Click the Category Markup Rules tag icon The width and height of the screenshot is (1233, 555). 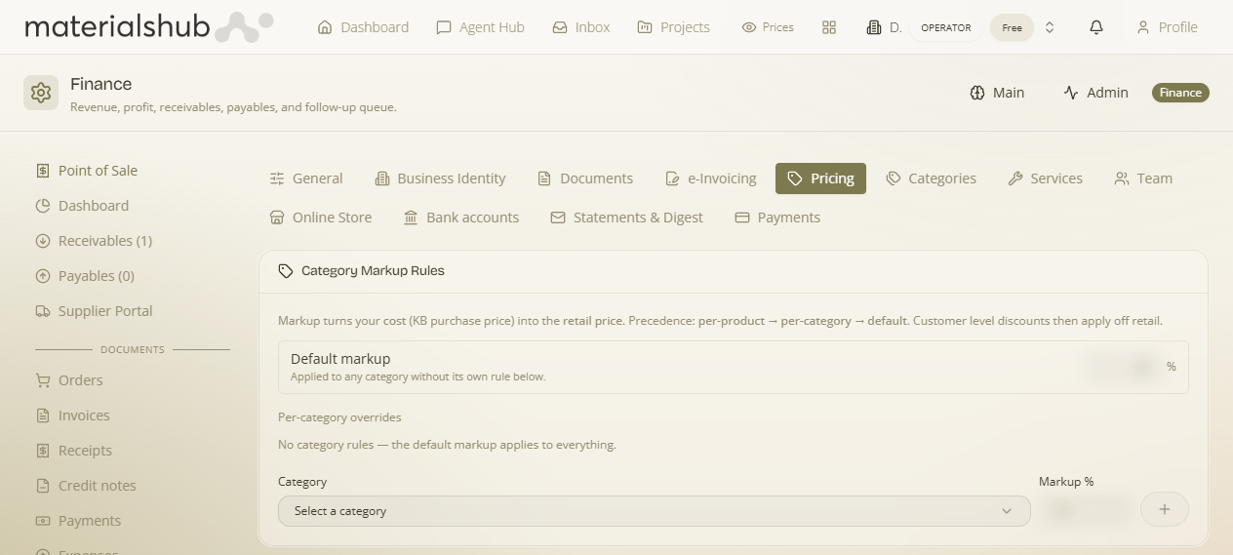click(x=285, y=271)
